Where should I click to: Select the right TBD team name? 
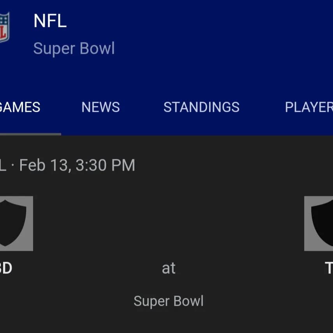pyautogui.click(x=328, y=268)
